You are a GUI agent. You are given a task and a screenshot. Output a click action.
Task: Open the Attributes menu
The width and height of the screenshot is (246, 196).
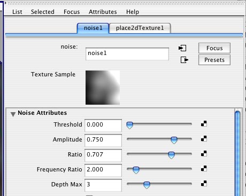(103, 12)
